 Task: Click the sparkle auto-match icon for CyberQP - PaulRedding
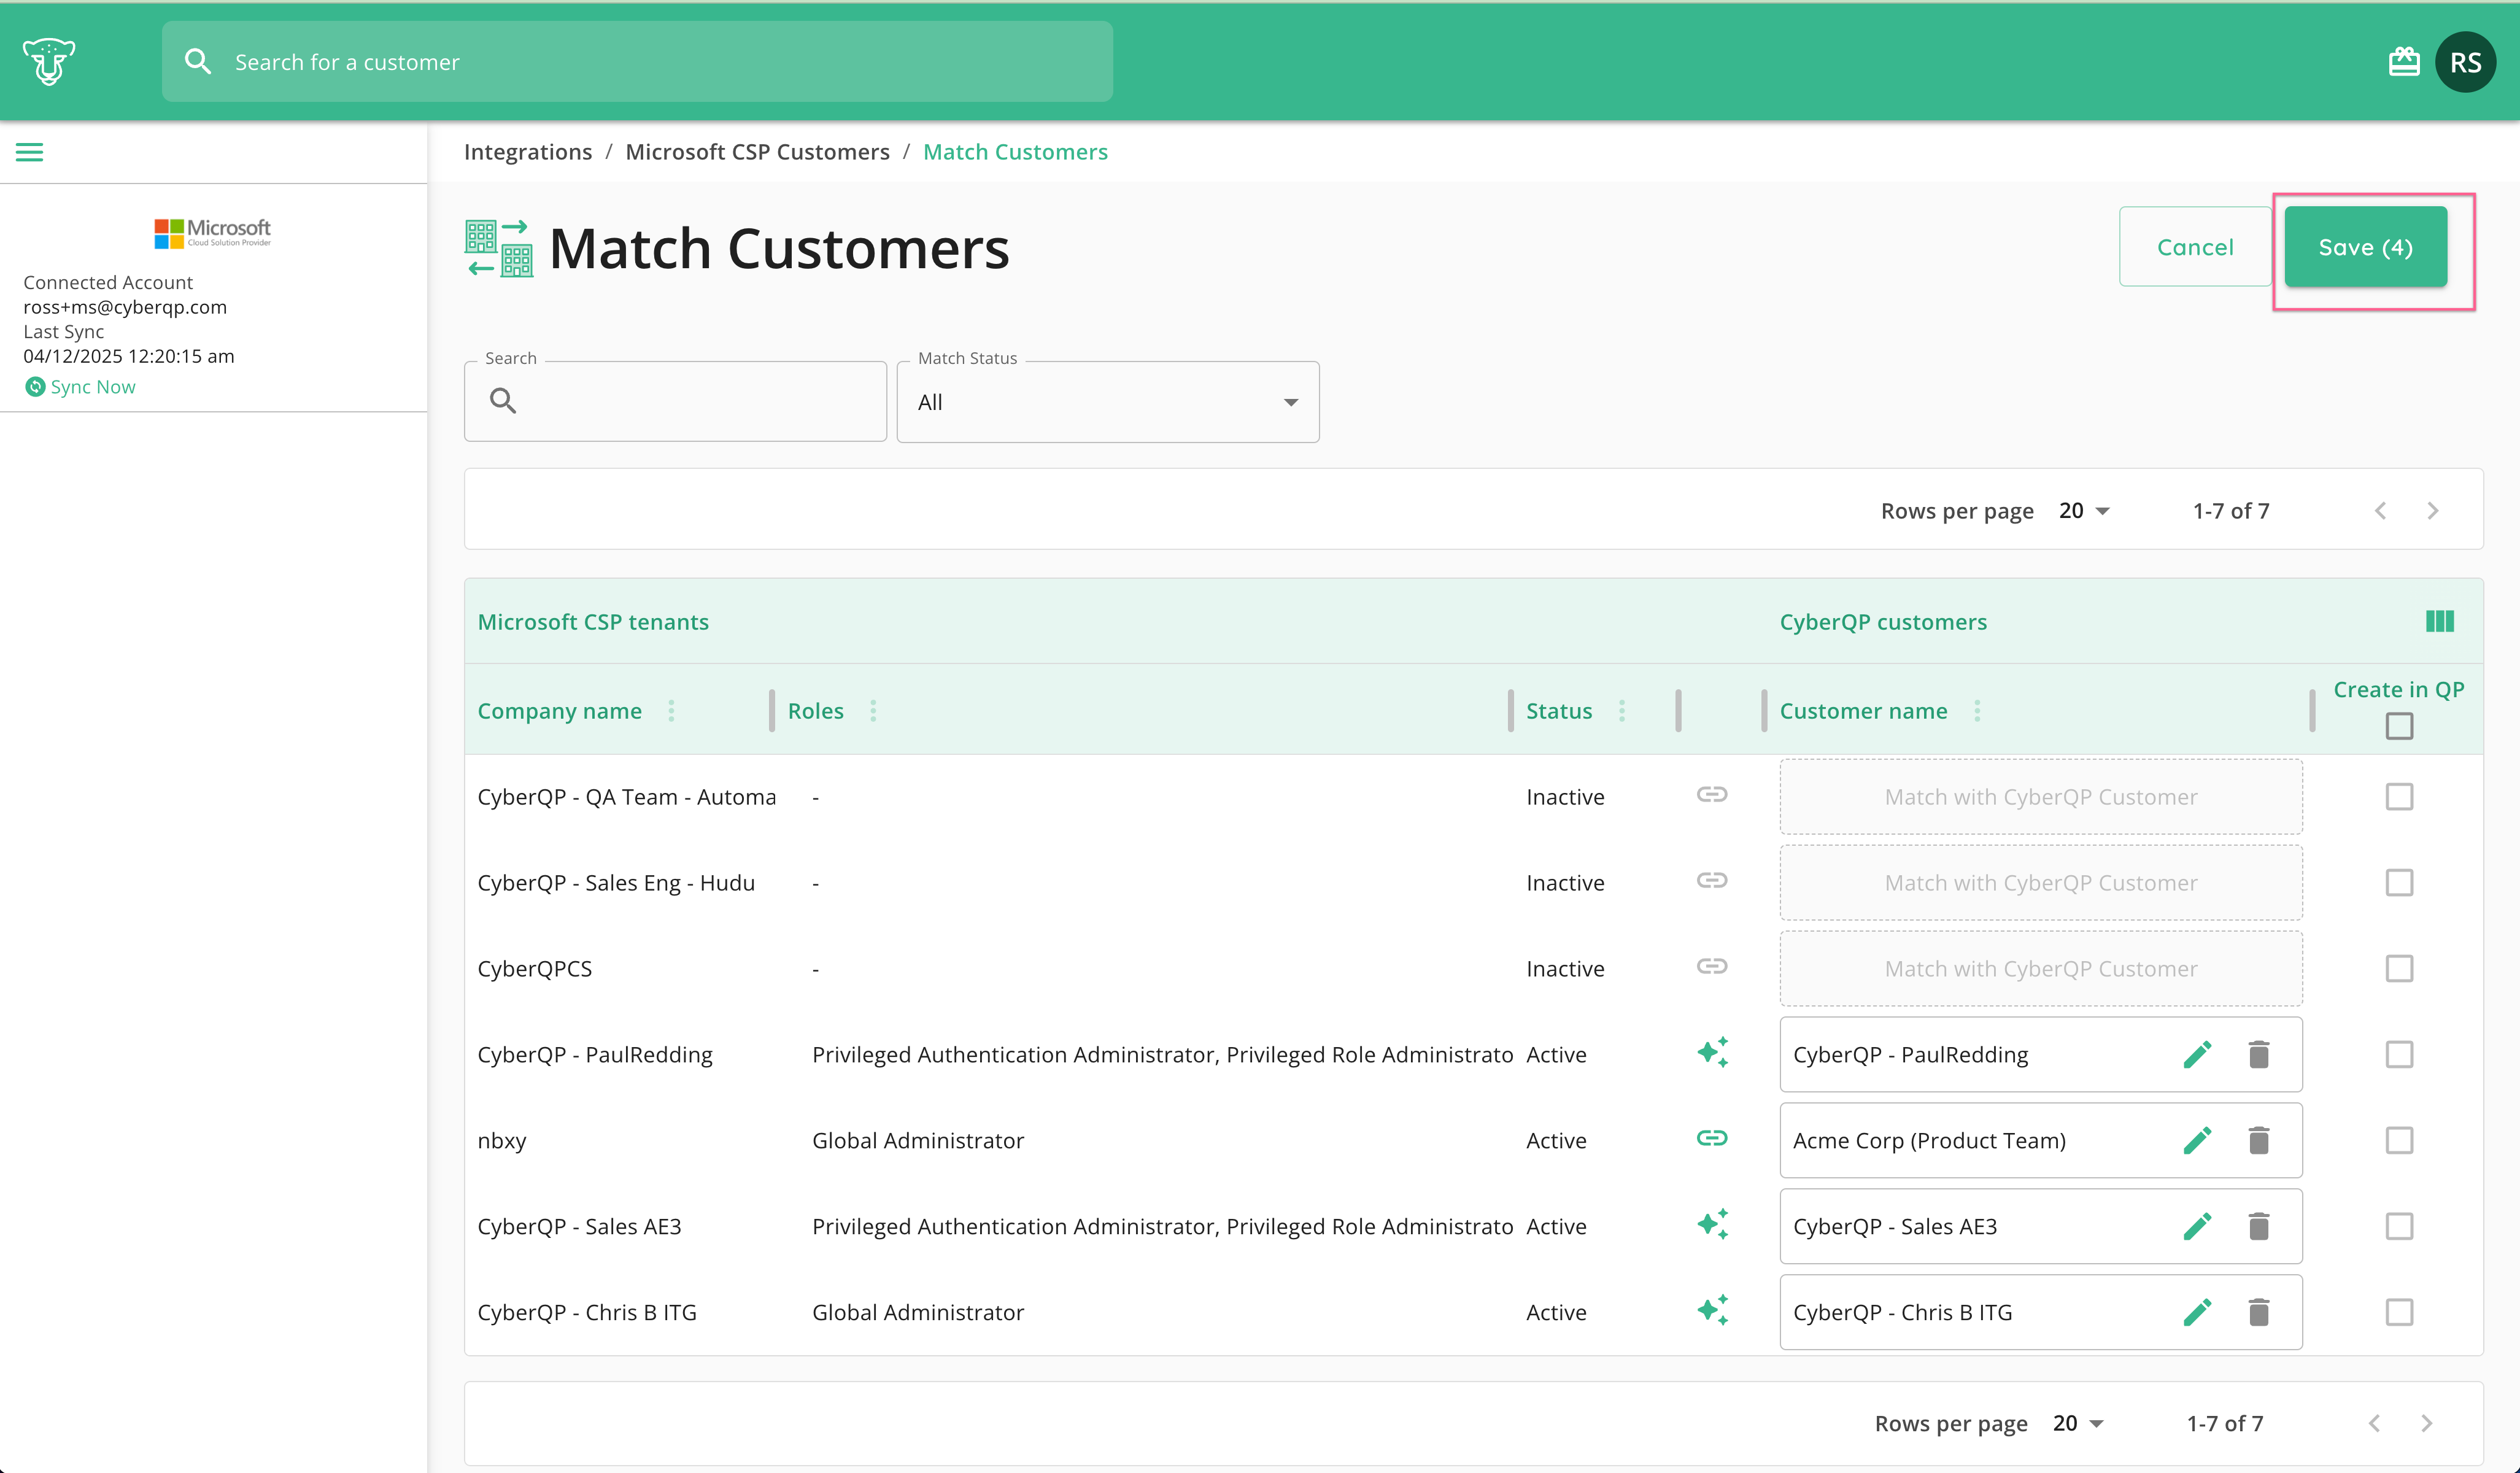coord(1712,1053)
